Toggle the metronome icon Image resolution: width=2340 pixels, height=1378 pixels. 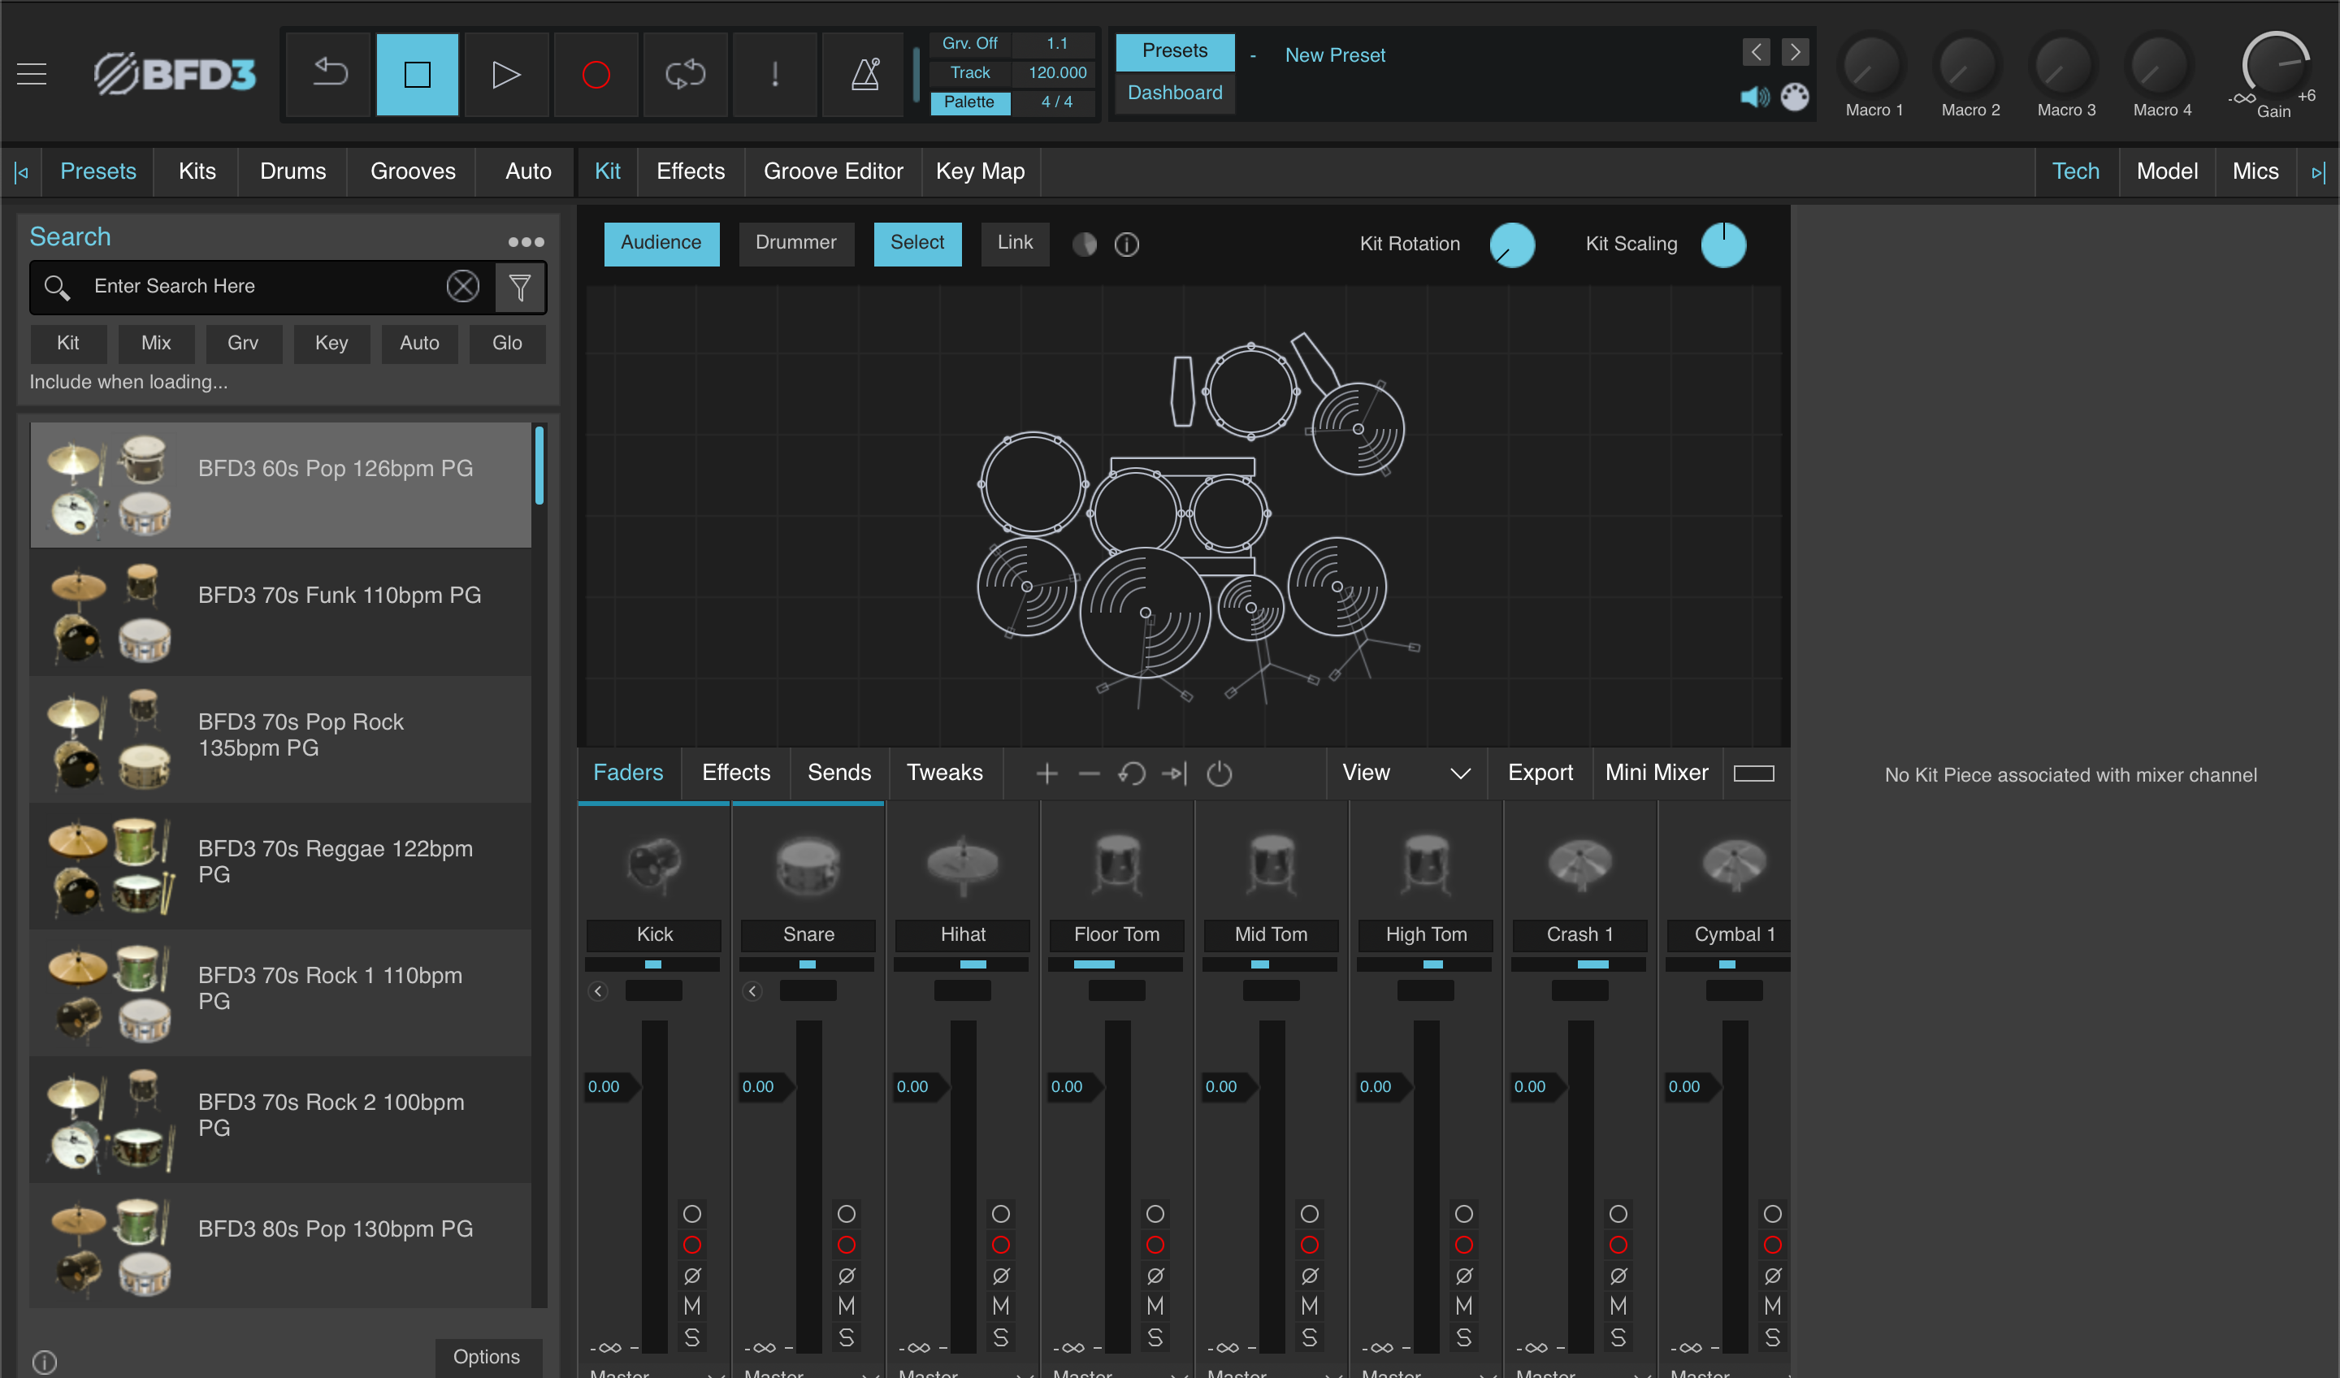pos(864,73)
